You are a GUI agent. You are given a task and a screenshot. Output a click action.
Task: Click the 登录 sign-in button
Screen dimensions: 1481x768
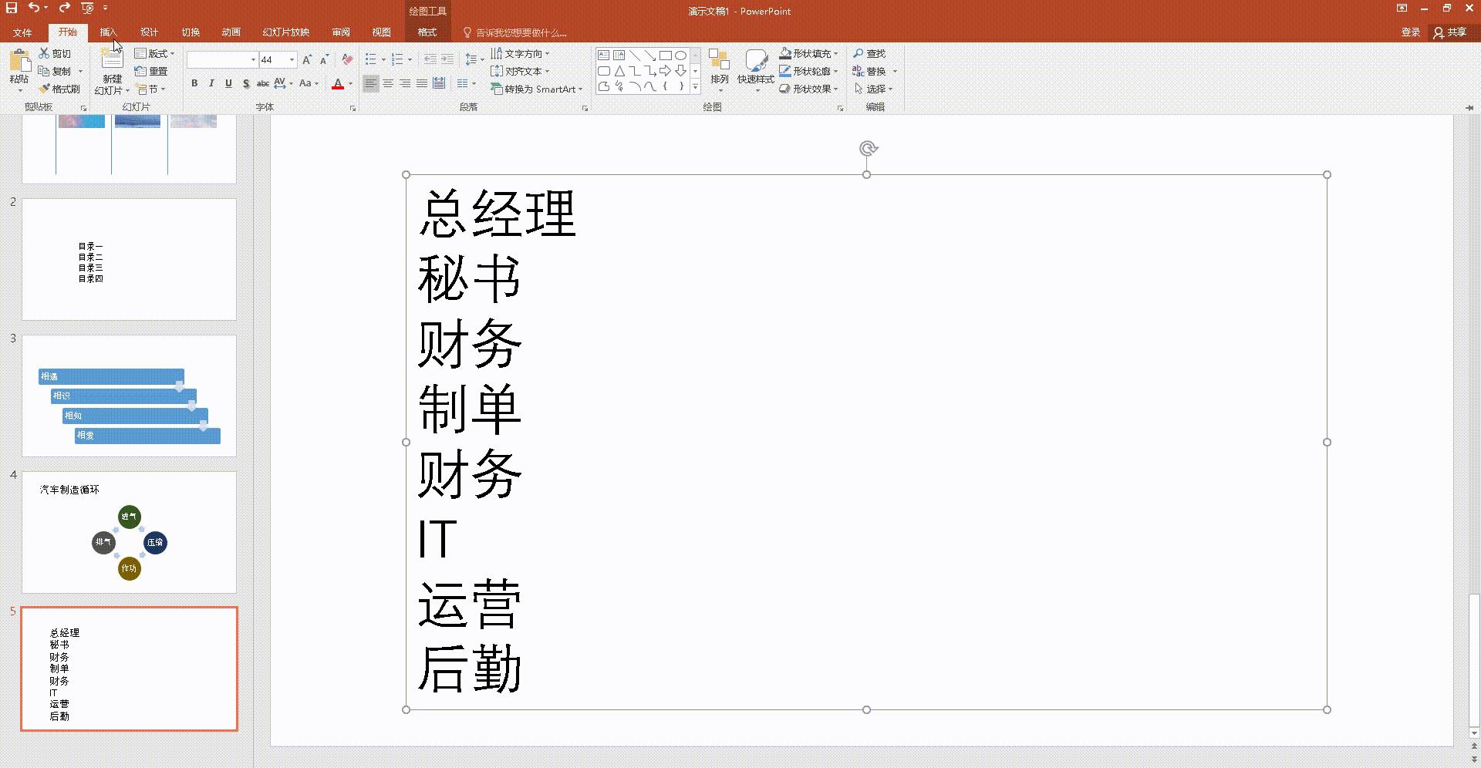pyautogui.click(x=1412, y=32)
